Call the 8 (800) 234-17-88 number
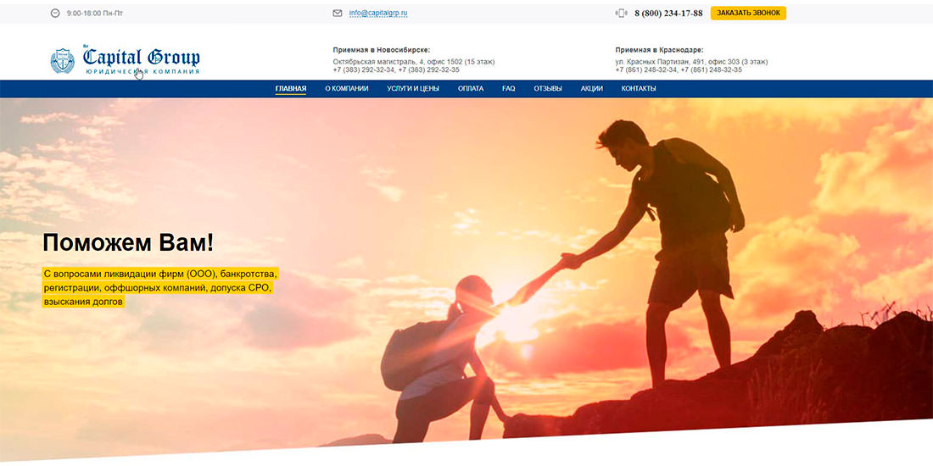Viewport: 933px width, 466px height. coord(668,14)
